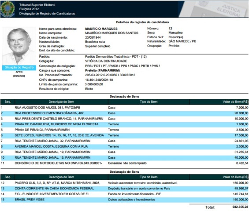Select header text 'Eleições 2012'
The width and height of the screenshot is (249, 211).
(x=29, y=9)
